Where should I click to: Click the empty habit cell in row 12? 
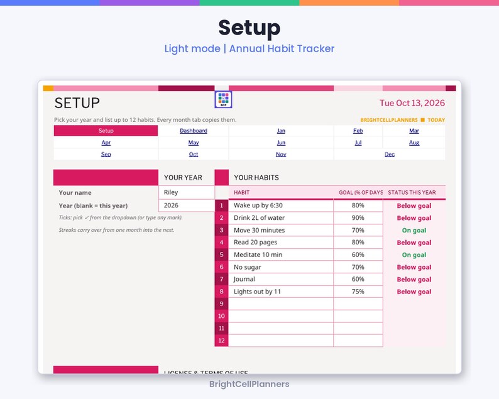281,341
